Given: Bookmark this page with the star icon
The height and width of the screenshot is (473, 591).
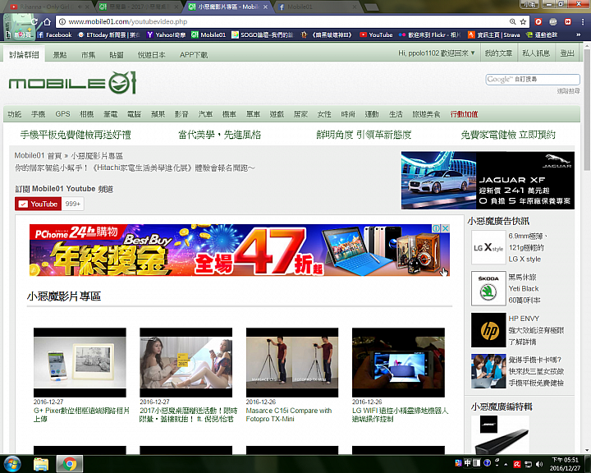Looking at the screenshot, I should (523, 22).
